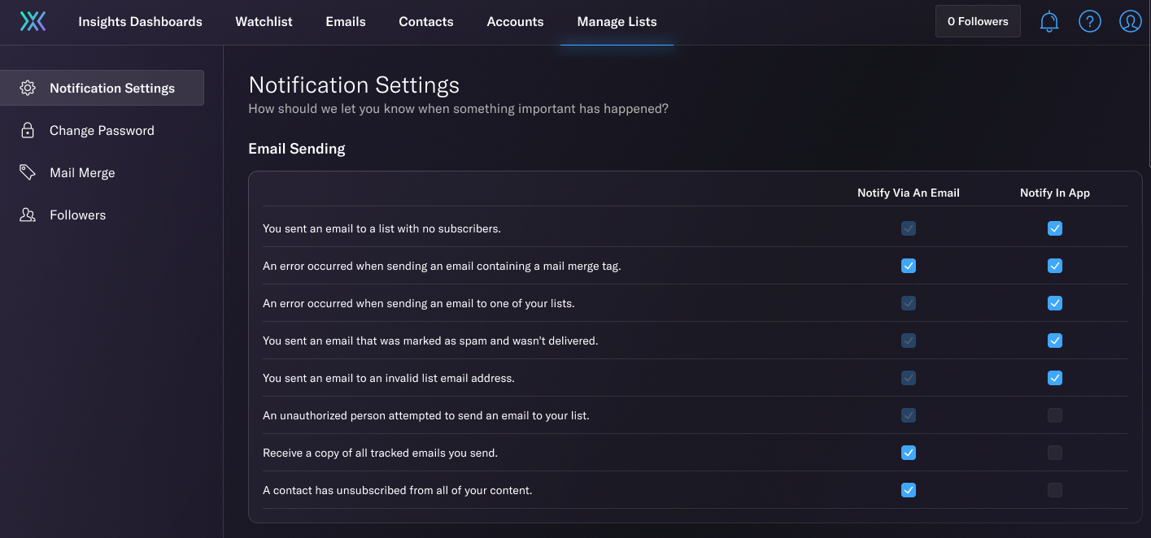This screenshot has width=1151, height=538.
Task: Enable in-app notification for unauthorized sender attempt
Action: (x=1055, y=415)
